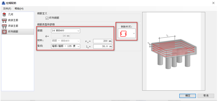Click the 取消 button

206,96
